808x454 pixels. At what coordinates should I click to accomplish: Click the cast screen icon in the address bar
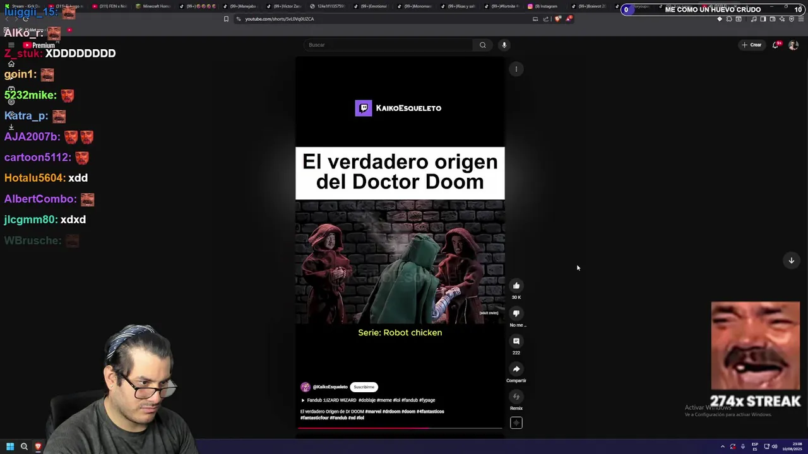(x=535, y=19)
